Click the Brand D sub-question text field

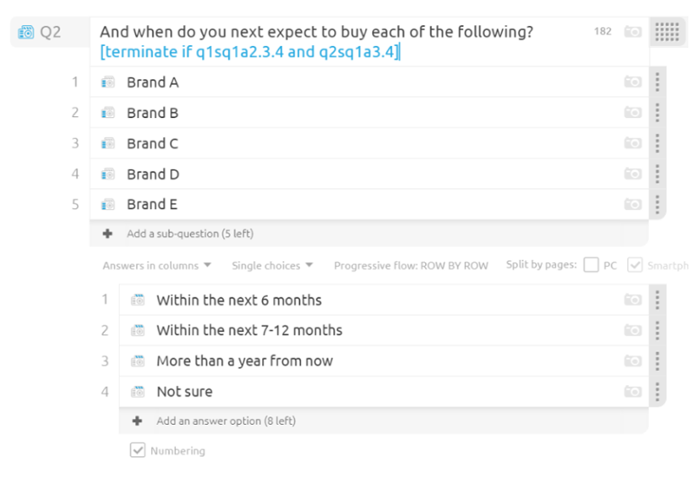click(x=153, y=174)
